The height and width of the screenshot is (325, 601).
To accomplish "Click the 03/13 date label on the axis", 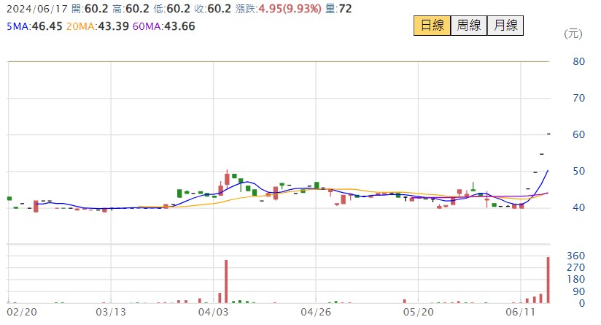I will click(x=111, y=312).
